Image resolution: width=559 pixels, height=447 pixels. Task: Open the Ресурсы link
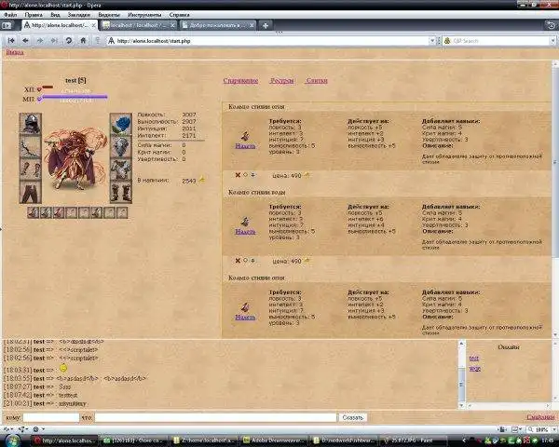(x=281, y=81)
